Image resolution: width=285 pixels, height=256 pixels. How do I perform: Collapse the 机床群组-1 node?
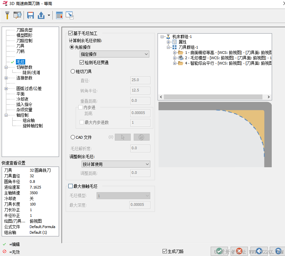(x=162, y=37)
